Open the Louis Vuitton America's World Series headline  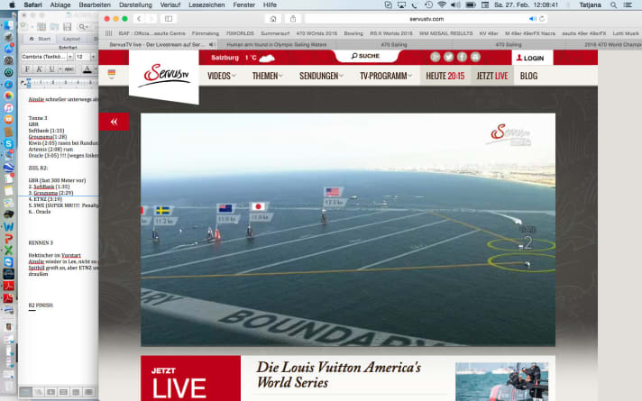(x=339, y=374)
